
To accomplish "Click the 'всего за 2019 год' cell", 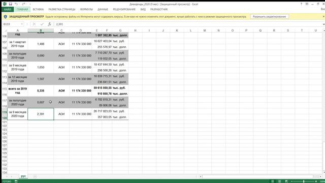I will 18,90.
